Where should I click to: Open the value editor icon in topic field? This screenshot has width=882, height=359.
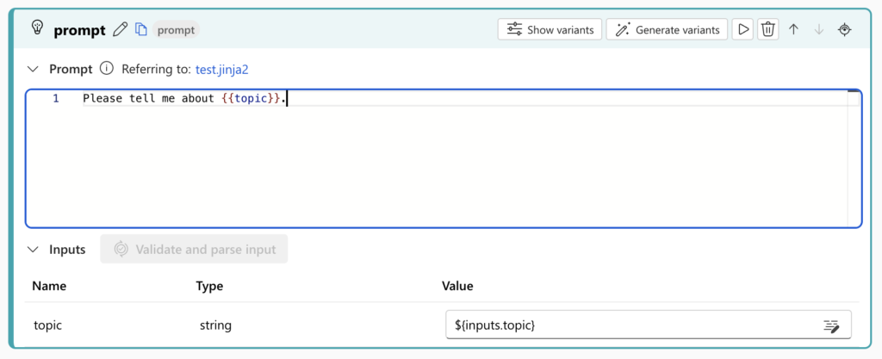click(x=831, y=325)
